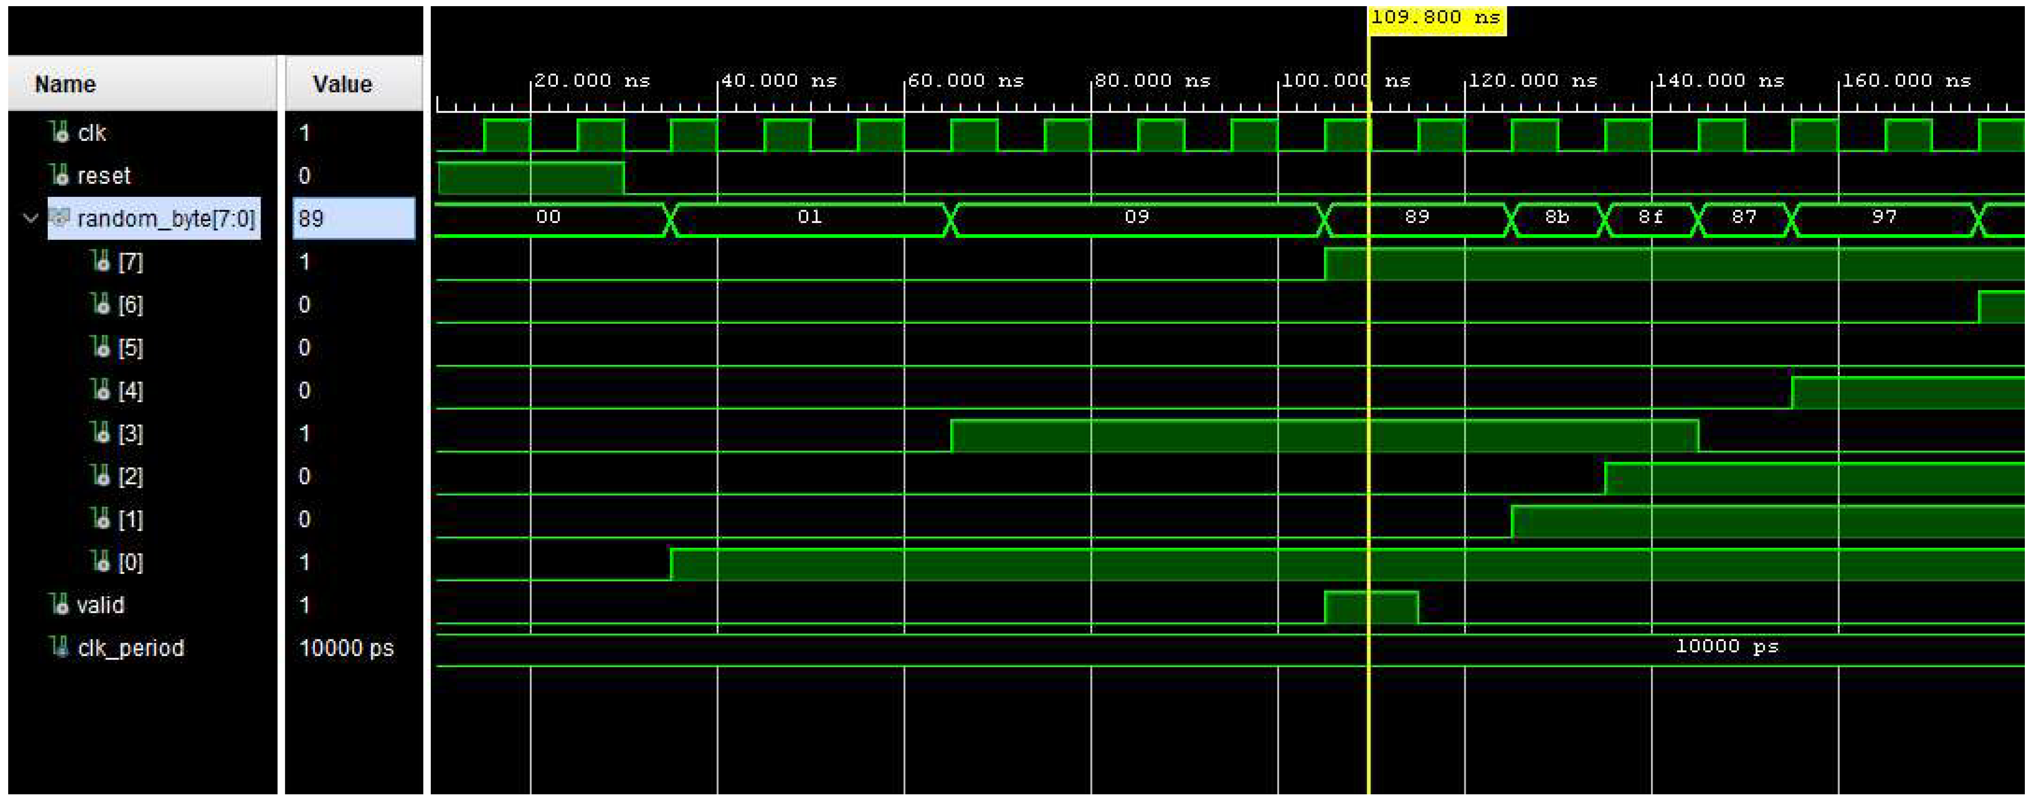
Task: Click the clk signal icon
Action: click(59, 132)
